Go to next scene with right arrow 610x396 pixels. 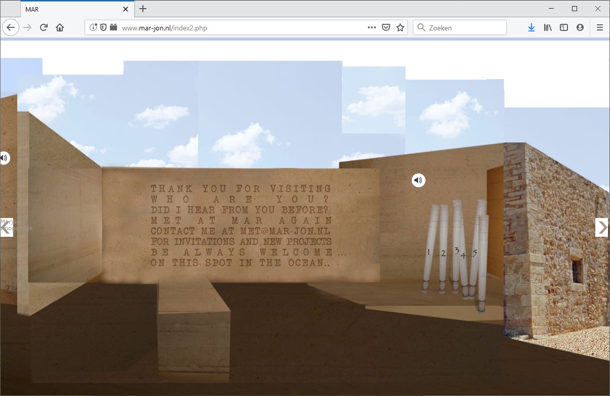tap(601, 227)
